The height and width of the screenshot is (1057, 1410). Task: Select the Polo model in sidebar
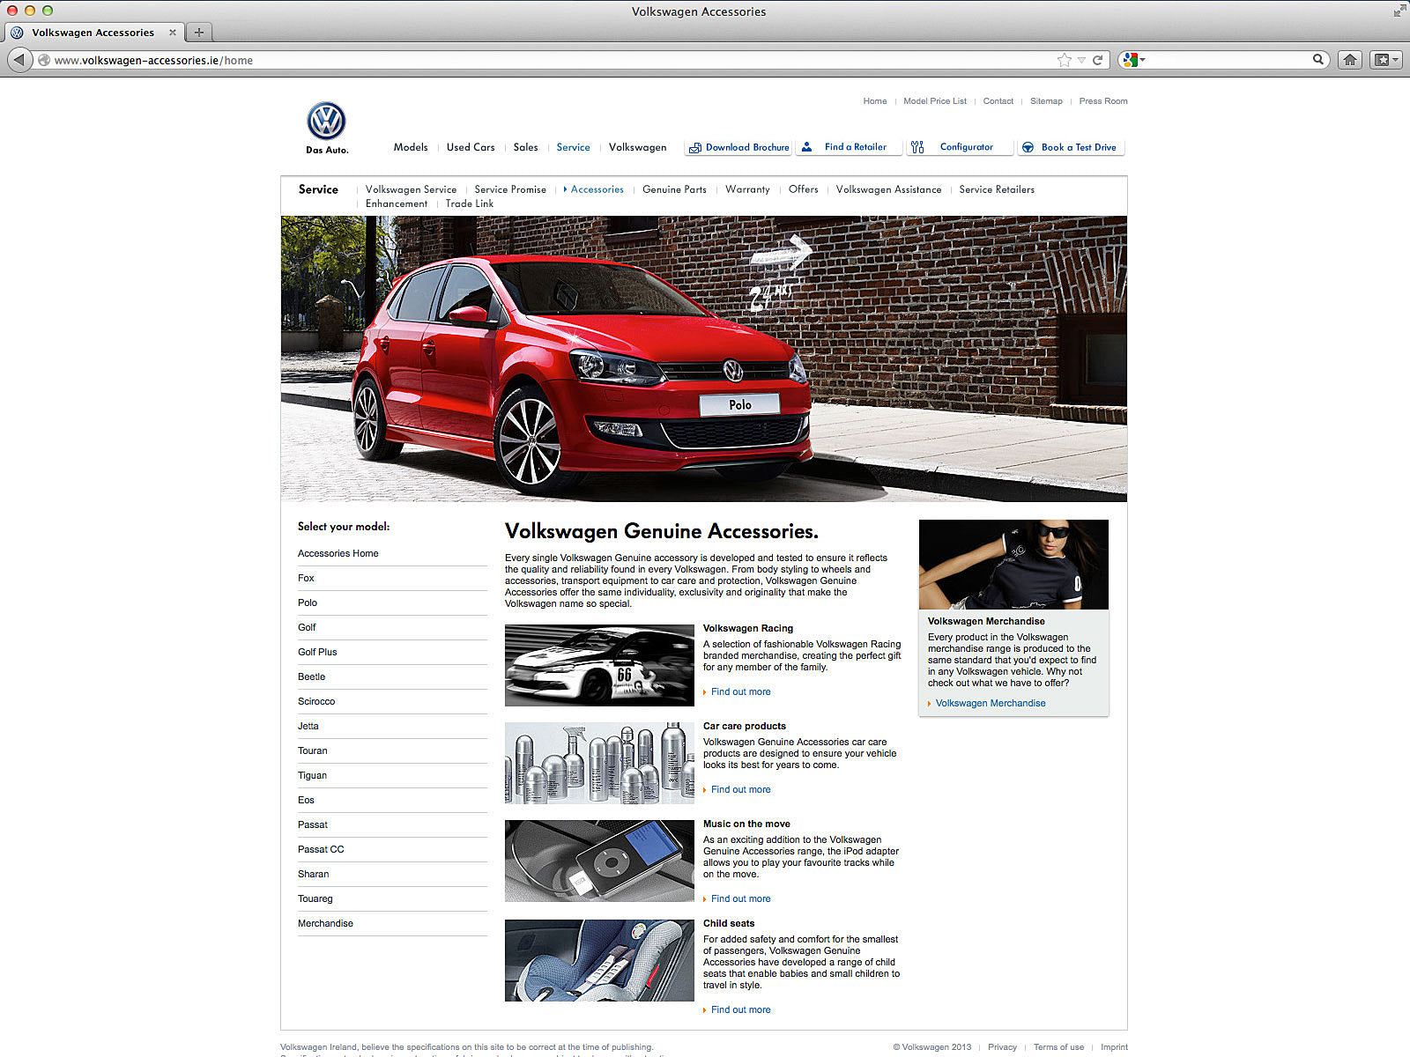[308, 602]
